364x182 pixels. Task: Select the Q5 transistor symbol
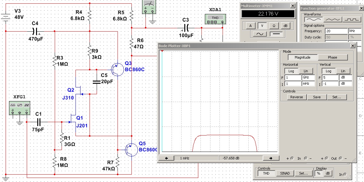pyautogui.click(x=131, y=149)
